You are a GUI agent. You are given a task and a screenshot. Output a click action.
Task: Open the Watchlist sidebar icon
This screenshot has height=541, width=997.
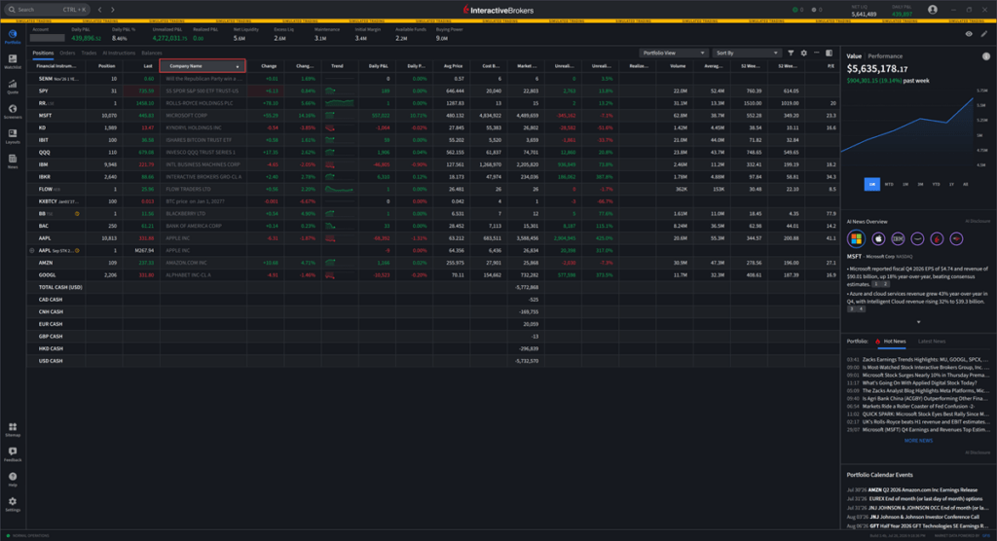pyautogui.click(x=12, y=61)
